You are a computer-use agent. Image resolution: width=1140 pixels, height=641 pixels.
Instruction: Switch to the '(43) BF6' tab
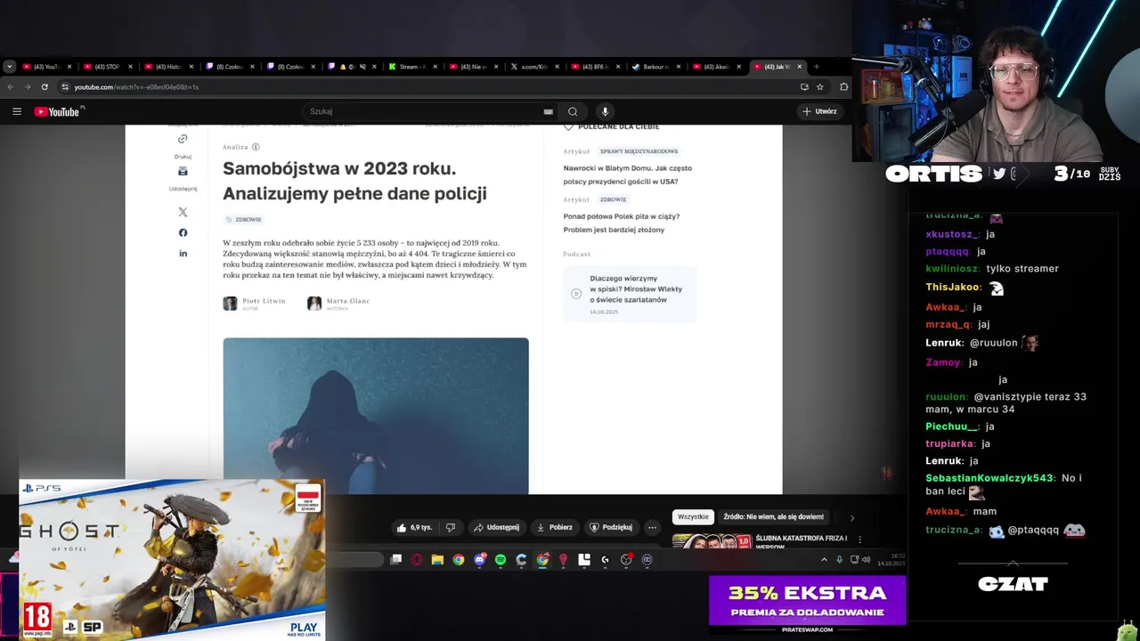click(598, 67)
